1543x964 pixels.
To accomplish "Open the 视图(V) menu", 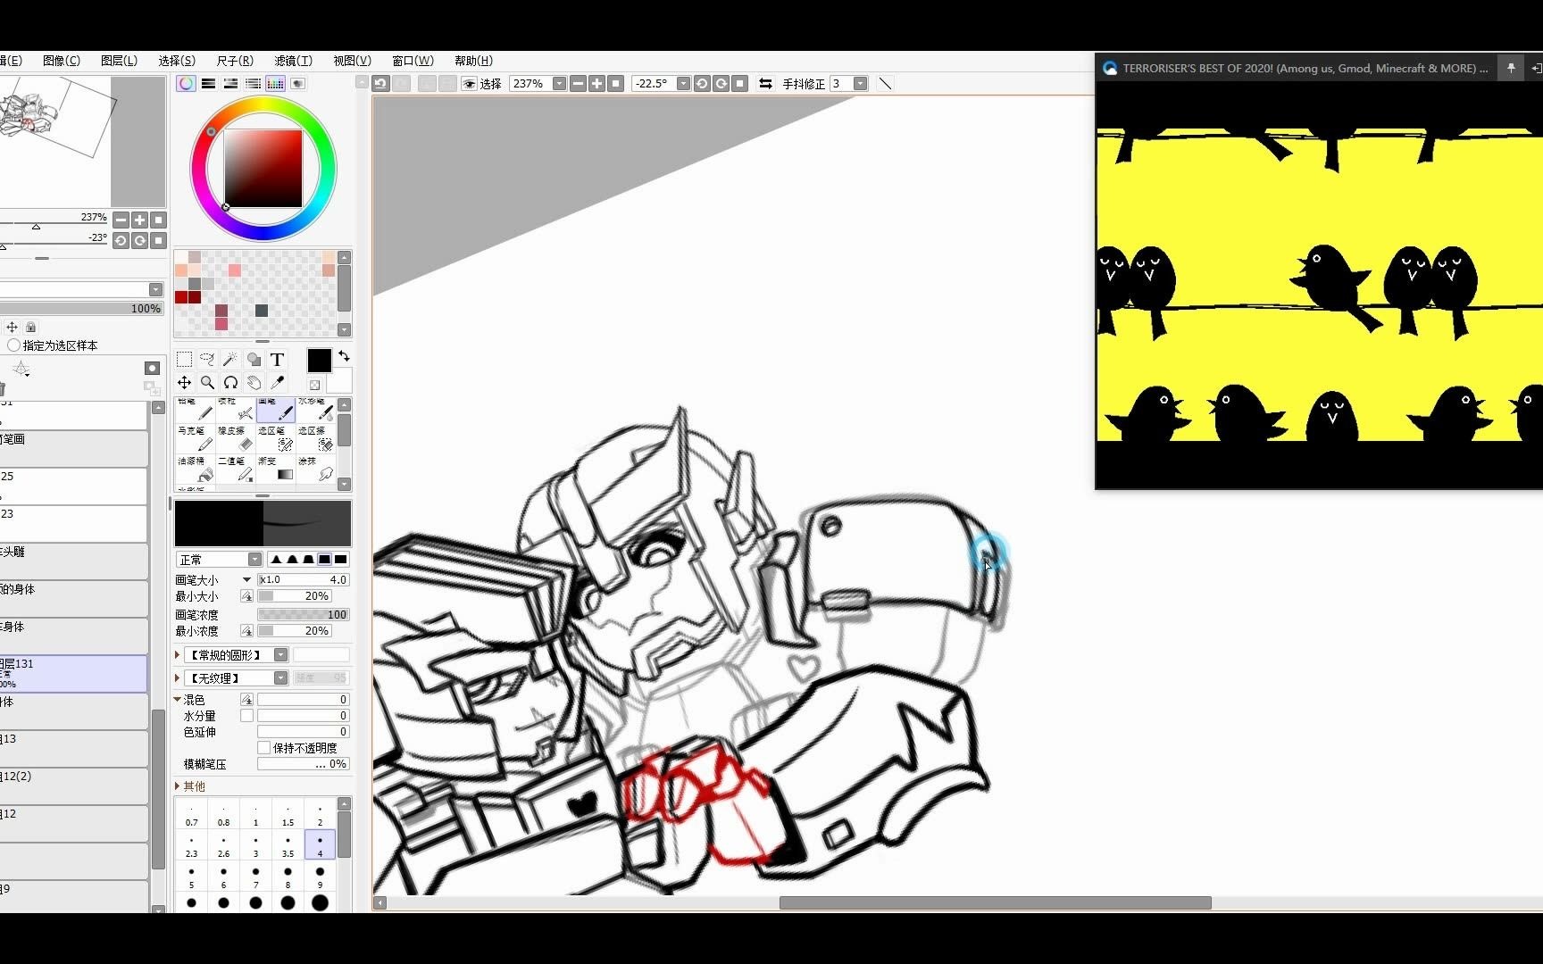I will [x=352, y=61].
